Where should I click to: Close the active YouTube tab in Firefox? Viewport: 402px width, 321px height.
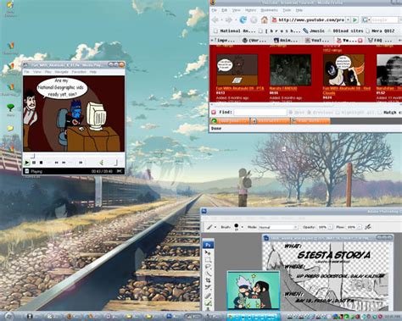point(360,41)
